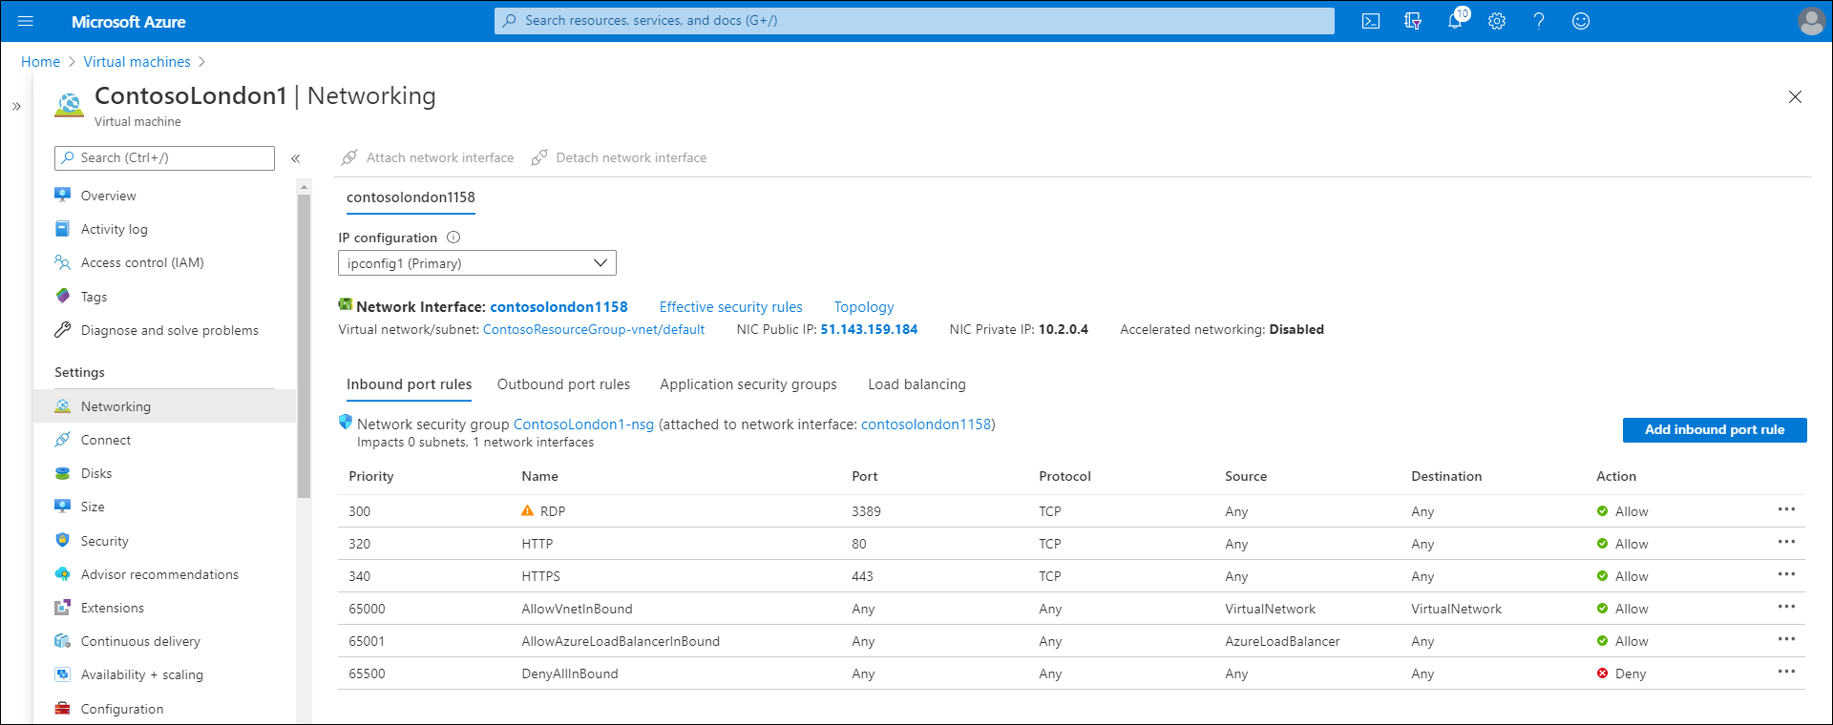
Task: Click the Connect icon under Settings
Action: tap(63, 440)
